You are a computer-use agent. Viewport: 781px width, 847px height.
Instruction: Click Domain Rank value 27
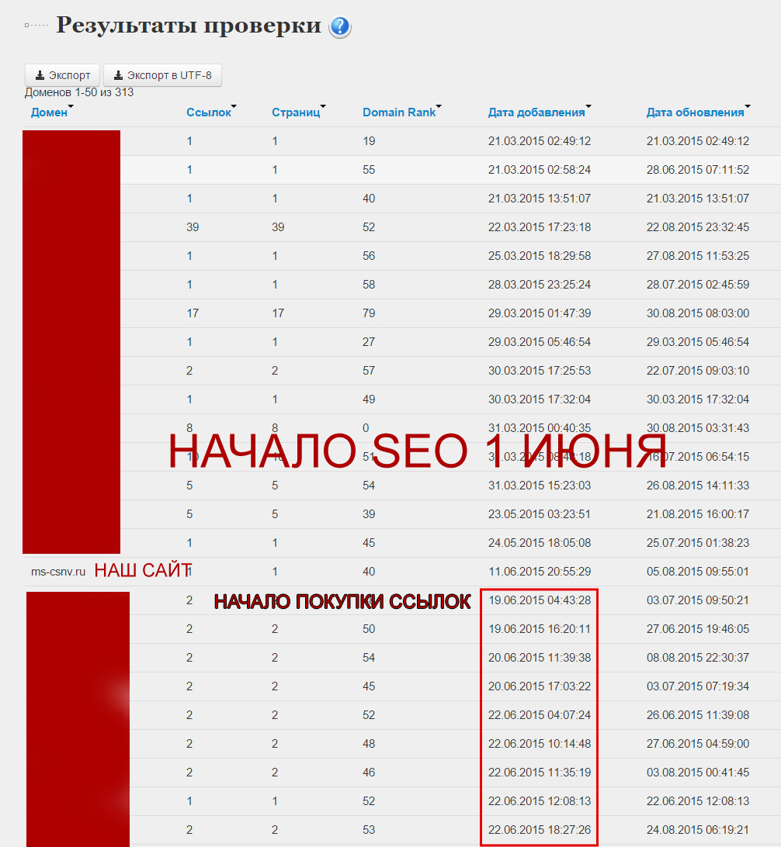(369, 342)
